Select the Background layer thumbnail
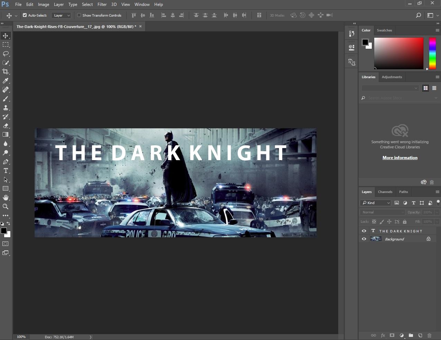The width and height of the screenshot is (441, 340). tap(376, 239)
